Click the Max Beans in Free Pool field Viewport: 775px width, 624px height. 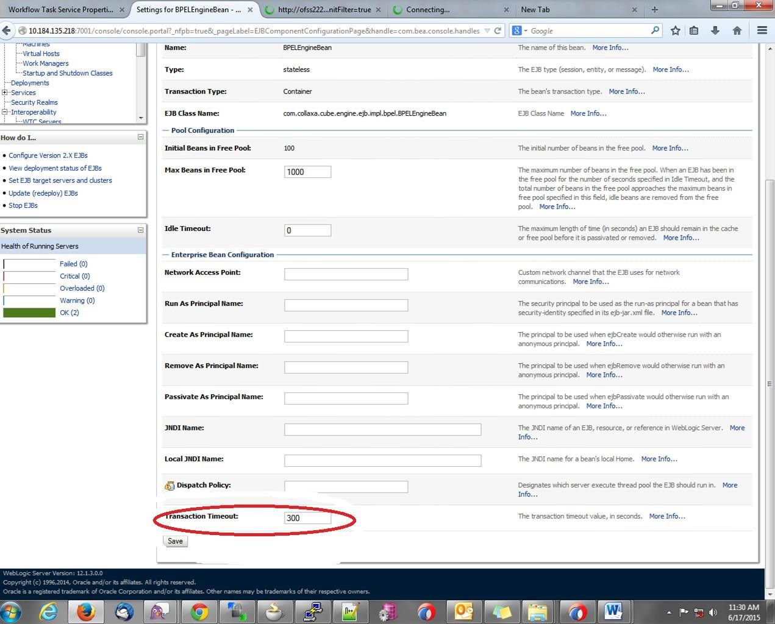pos(307,172)
